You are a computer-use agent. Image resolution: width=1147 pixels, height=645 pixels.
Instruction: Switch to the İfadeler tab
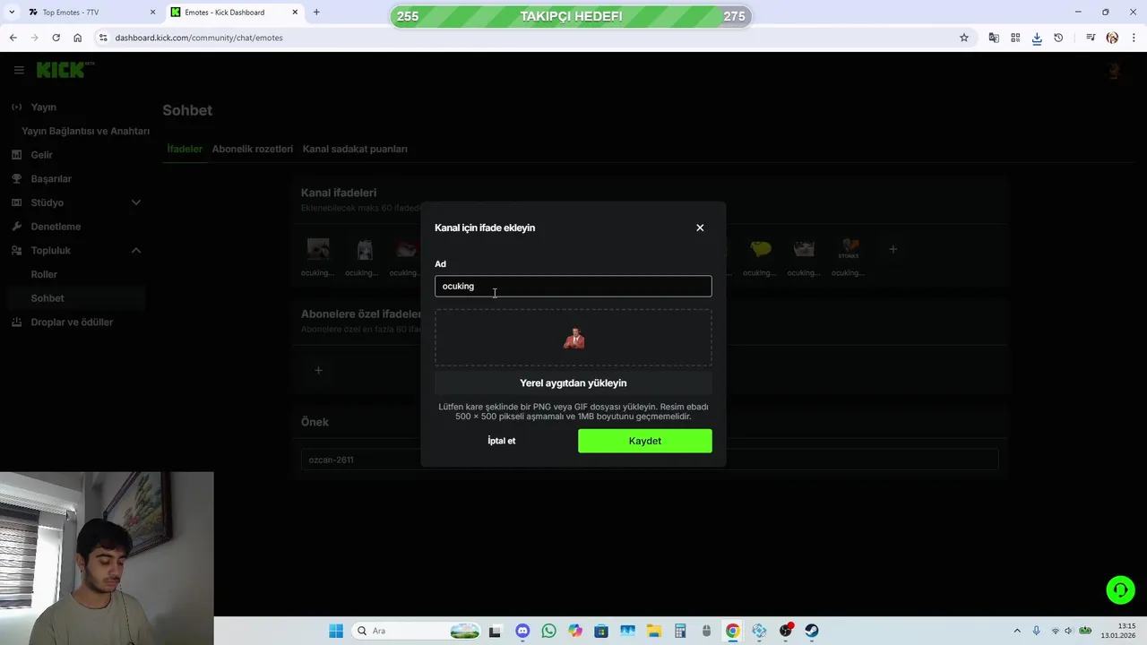click(185, 149)
